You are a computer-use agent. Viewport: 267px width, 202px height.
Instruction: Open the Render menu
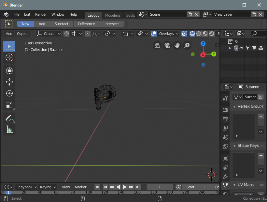click(x=41, y=14)
